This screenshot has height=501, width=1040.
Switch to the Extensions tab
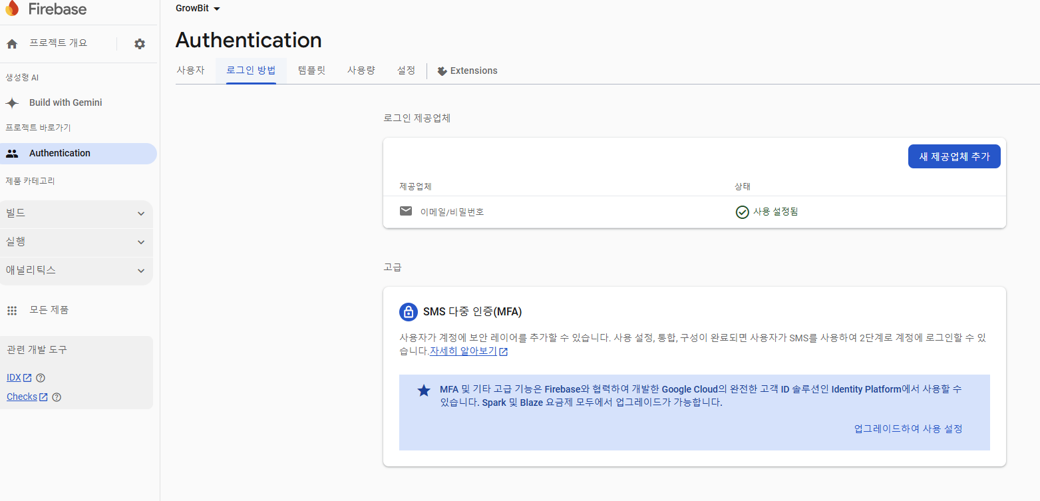pyautogui.click(x=467, y=71)
